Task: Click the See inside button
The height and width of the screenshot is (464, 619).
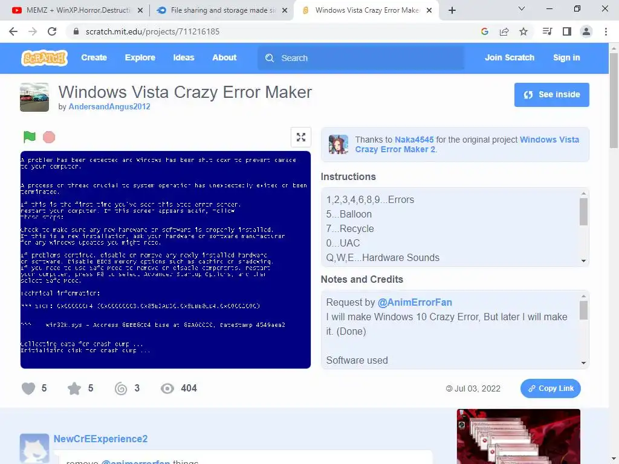Action: tap(551, 95)
